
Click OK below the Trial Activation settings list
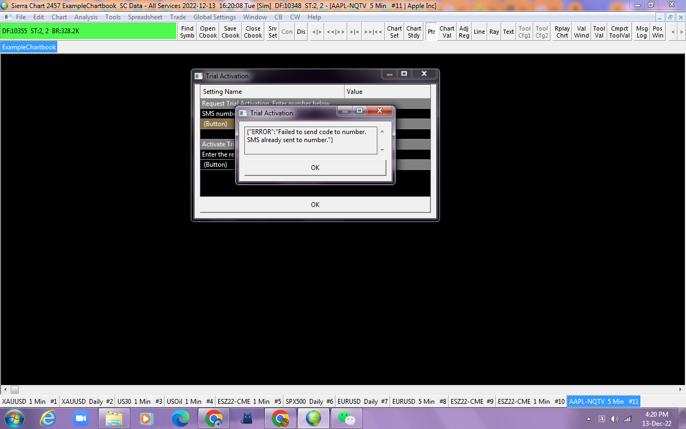(315, 204)
